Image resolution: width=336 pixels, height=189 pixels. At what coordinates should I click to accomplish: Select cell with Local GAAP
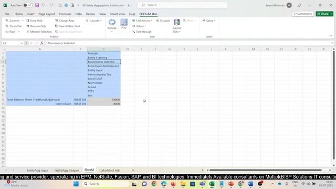[104, 79]
